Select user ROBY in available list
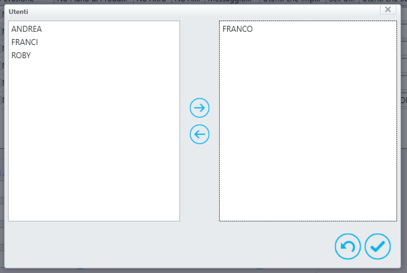 coord(21,56)
